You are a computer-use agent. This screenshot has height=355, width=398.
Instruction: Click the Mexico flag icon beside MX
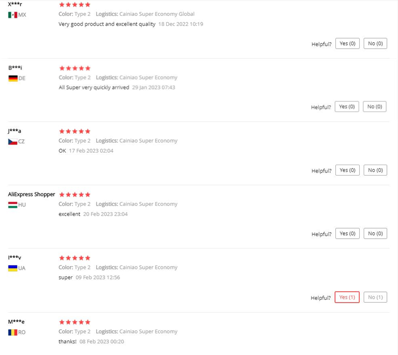click(x=12, y=15)
